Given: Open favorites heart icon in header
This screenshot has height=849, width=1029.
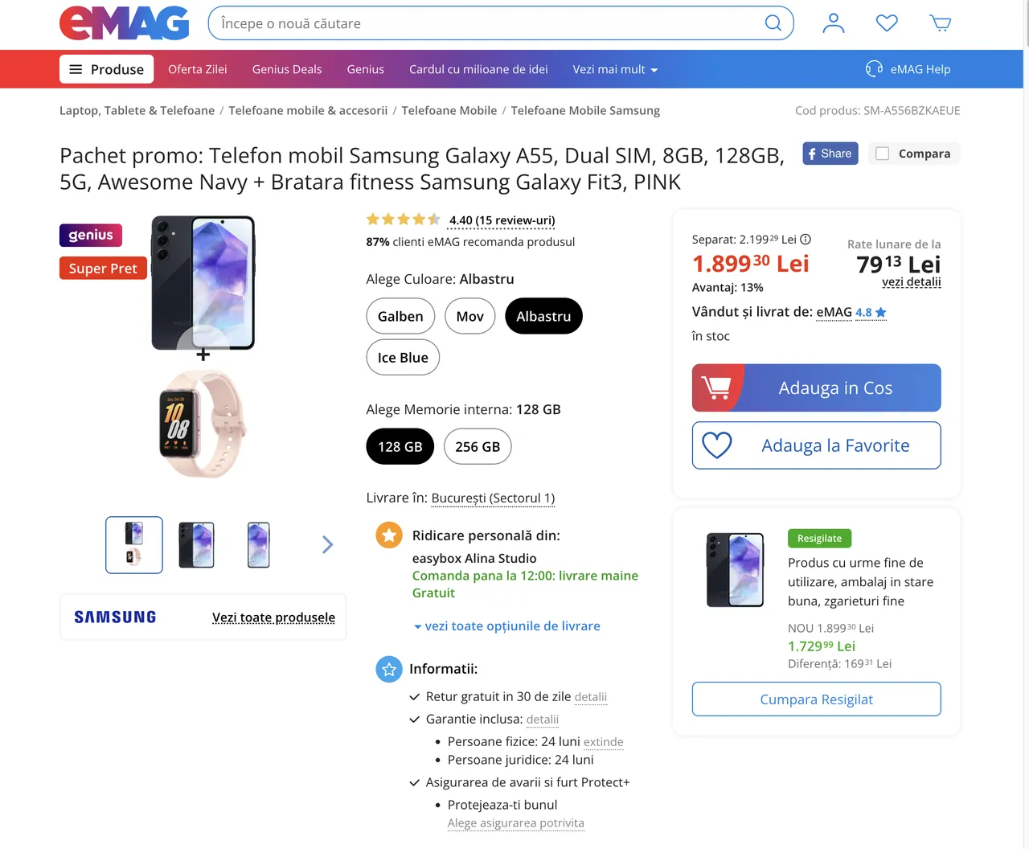Looking at the screenshot, I should [887, 23].
